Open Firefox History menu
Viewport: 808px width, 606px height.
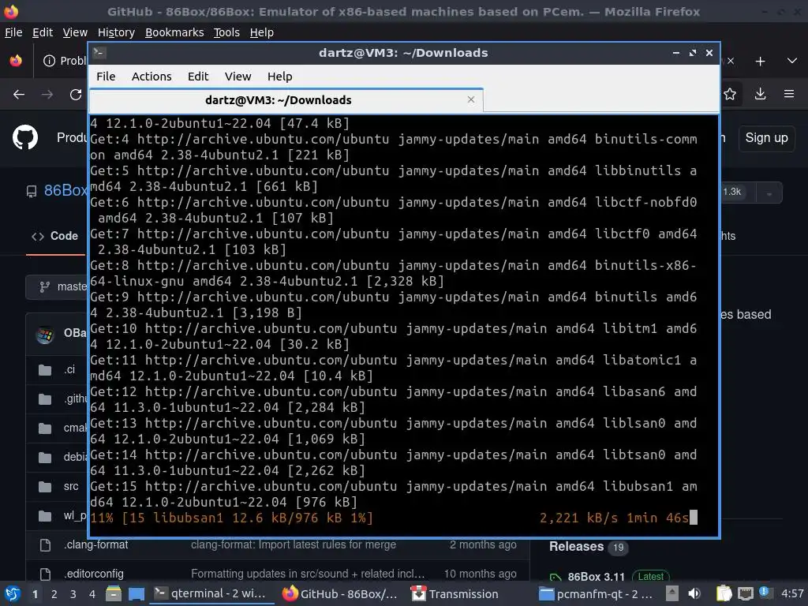point(116,32)
